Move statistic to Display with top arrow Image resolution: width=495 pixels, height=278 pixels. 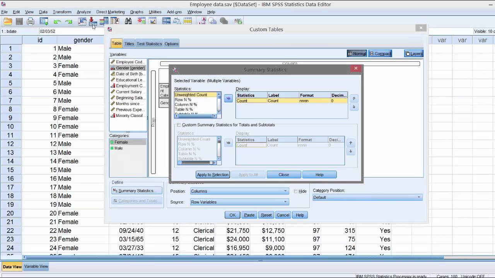[x=228, y=98]
